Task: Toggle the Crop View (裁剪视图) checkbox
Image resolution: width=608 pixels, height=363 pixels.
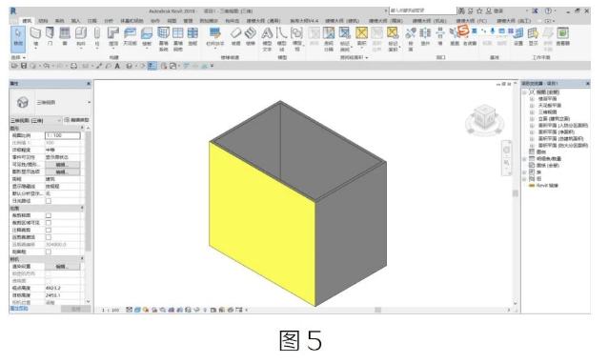Action: (x=49, y=215)
